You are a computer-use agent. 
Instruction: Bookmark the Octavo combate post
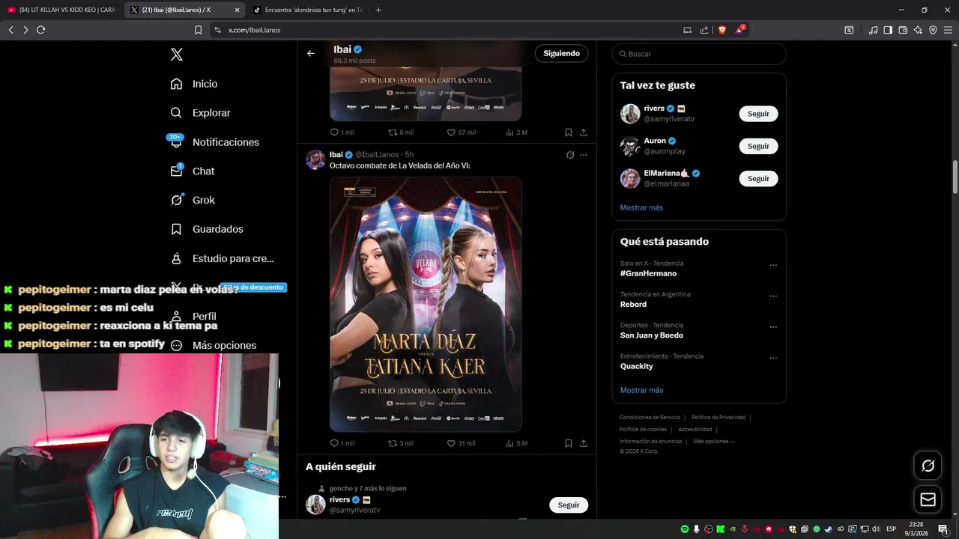[x=569, y=443]
